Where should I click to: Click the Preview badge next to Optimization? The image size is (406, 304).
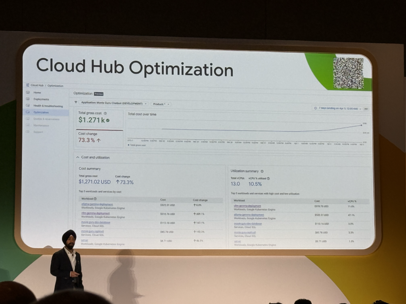click(x=99, y=94)
